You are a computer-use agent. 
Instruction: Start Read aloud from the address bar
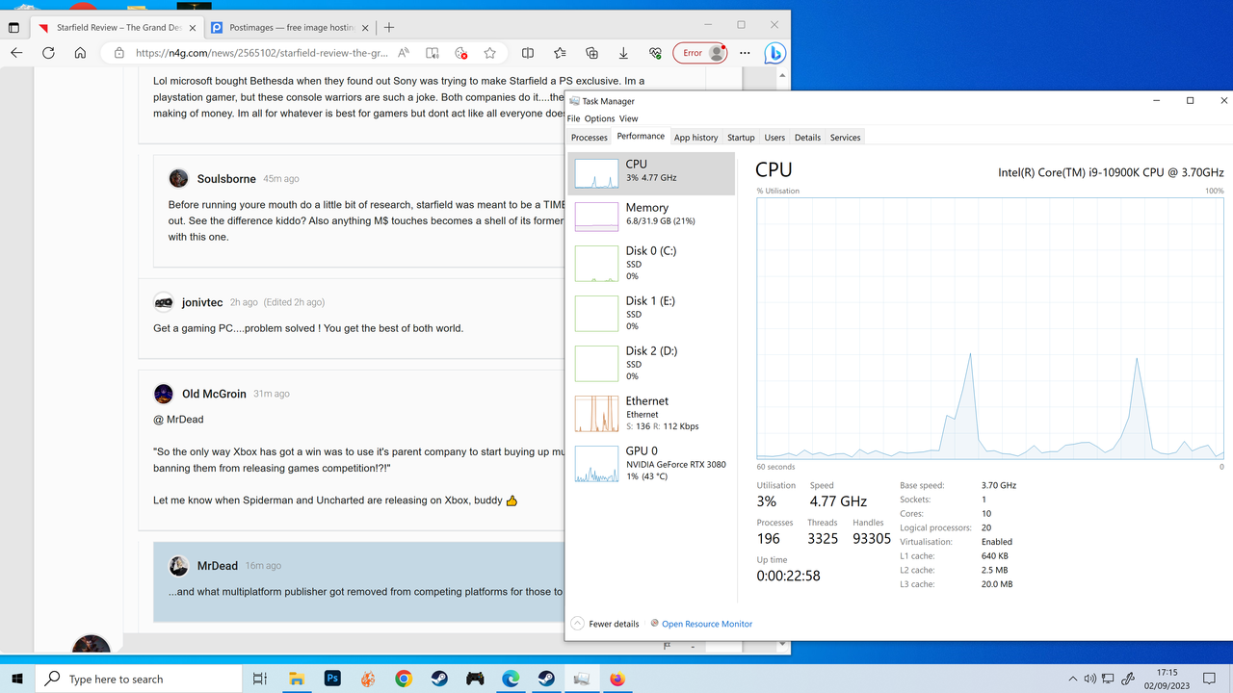click(x=404, y=53)
